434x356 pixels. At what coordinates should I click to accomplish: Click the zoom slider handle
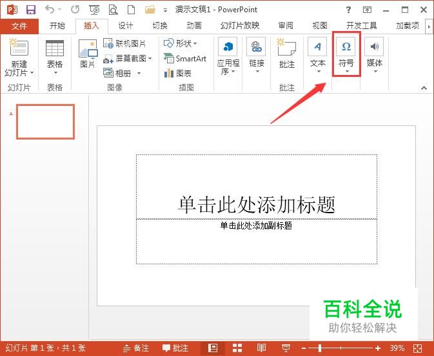coord(320,348)
